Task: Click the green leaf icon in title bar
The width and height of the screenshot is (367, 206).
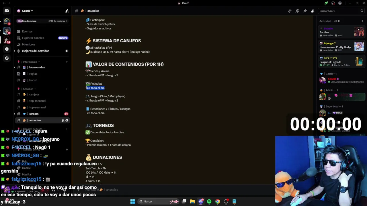Action: tap(326, 3)
